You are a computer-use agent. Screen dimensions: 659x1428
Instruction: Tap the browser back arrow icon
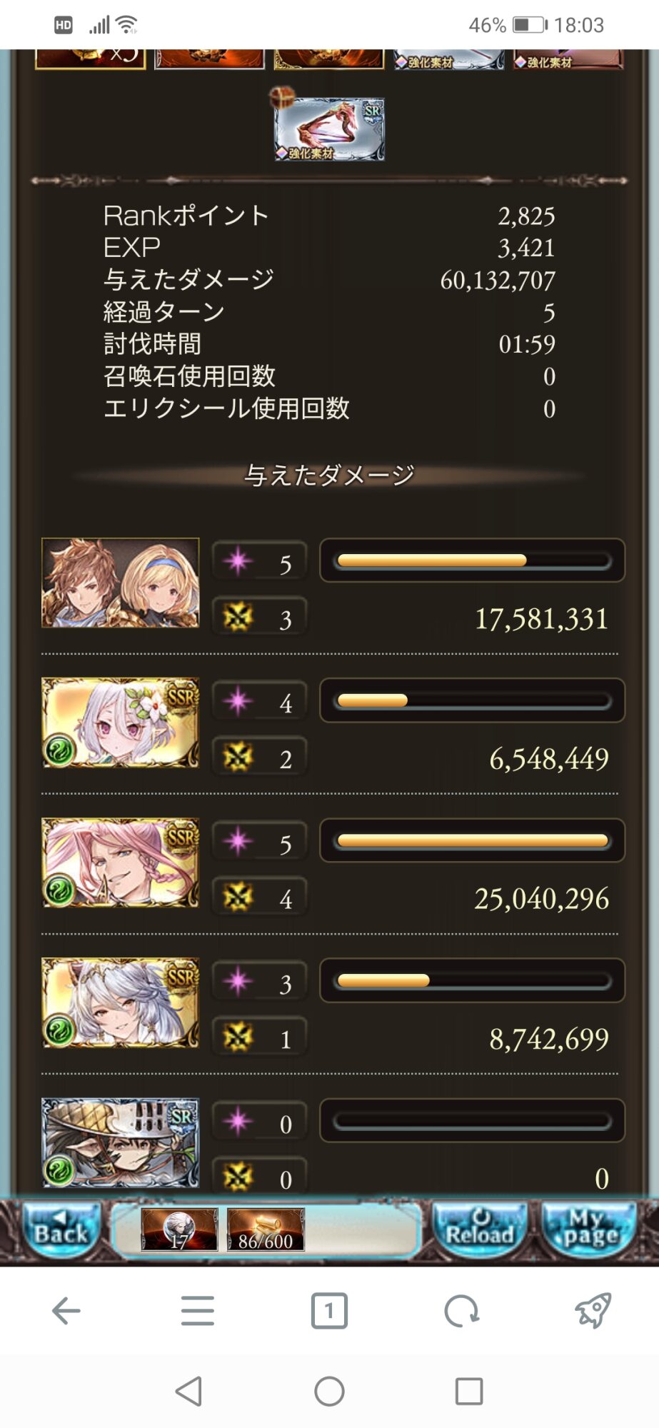click(66, 1311)
